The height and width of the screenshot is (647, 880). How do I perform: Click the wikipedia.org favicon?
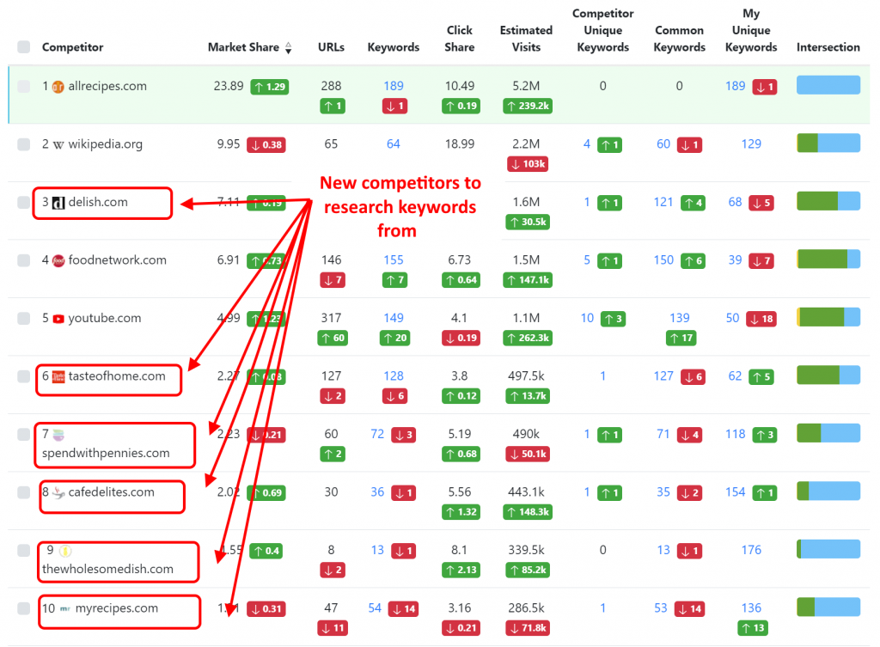pyautogui.click(x=58, y=144)
